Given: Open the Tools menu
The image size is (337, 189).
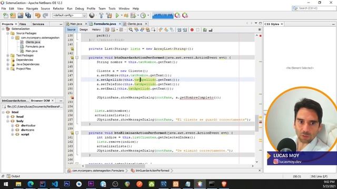Looking at the screenshot, I should (x=112, y=8).
